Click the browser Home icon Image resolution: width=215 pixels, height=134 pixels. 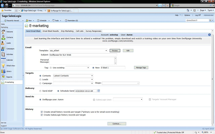[x=188, y=10]
